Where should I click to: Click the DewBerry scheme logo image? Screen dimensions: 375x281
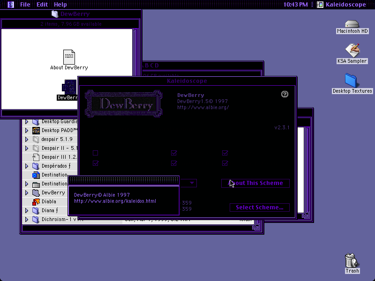124,104
